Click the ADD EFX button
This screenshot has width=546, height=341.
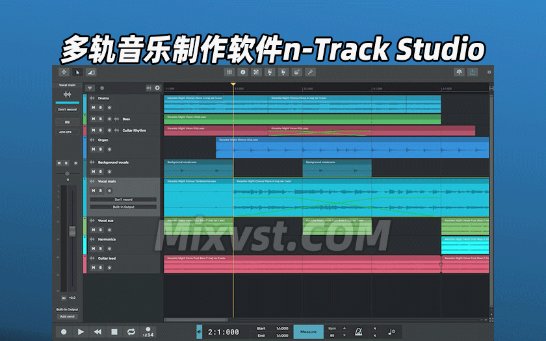[66, 132]
